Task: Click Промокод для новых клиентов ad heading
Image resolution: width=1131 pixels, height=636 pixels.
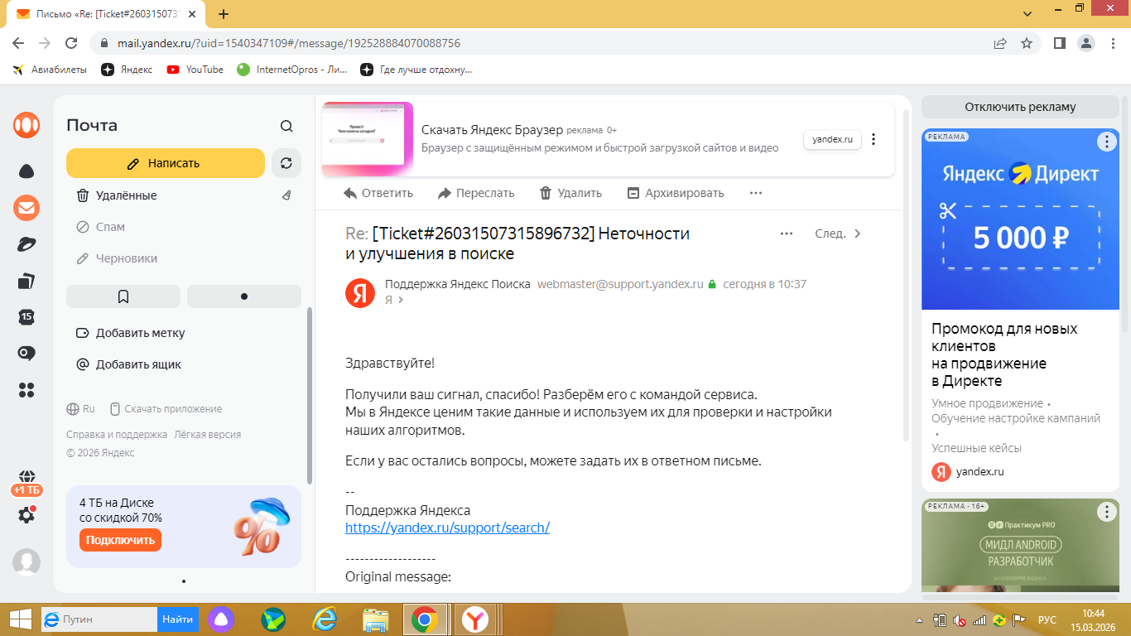Action: (1004, 354)
